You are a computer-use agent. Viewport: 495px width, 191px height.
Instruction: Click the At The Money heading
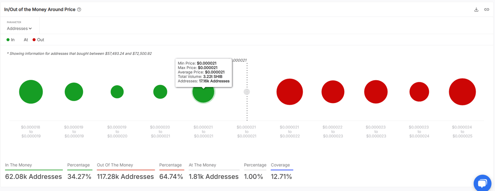pyautogui.click(x=202, y=165)
